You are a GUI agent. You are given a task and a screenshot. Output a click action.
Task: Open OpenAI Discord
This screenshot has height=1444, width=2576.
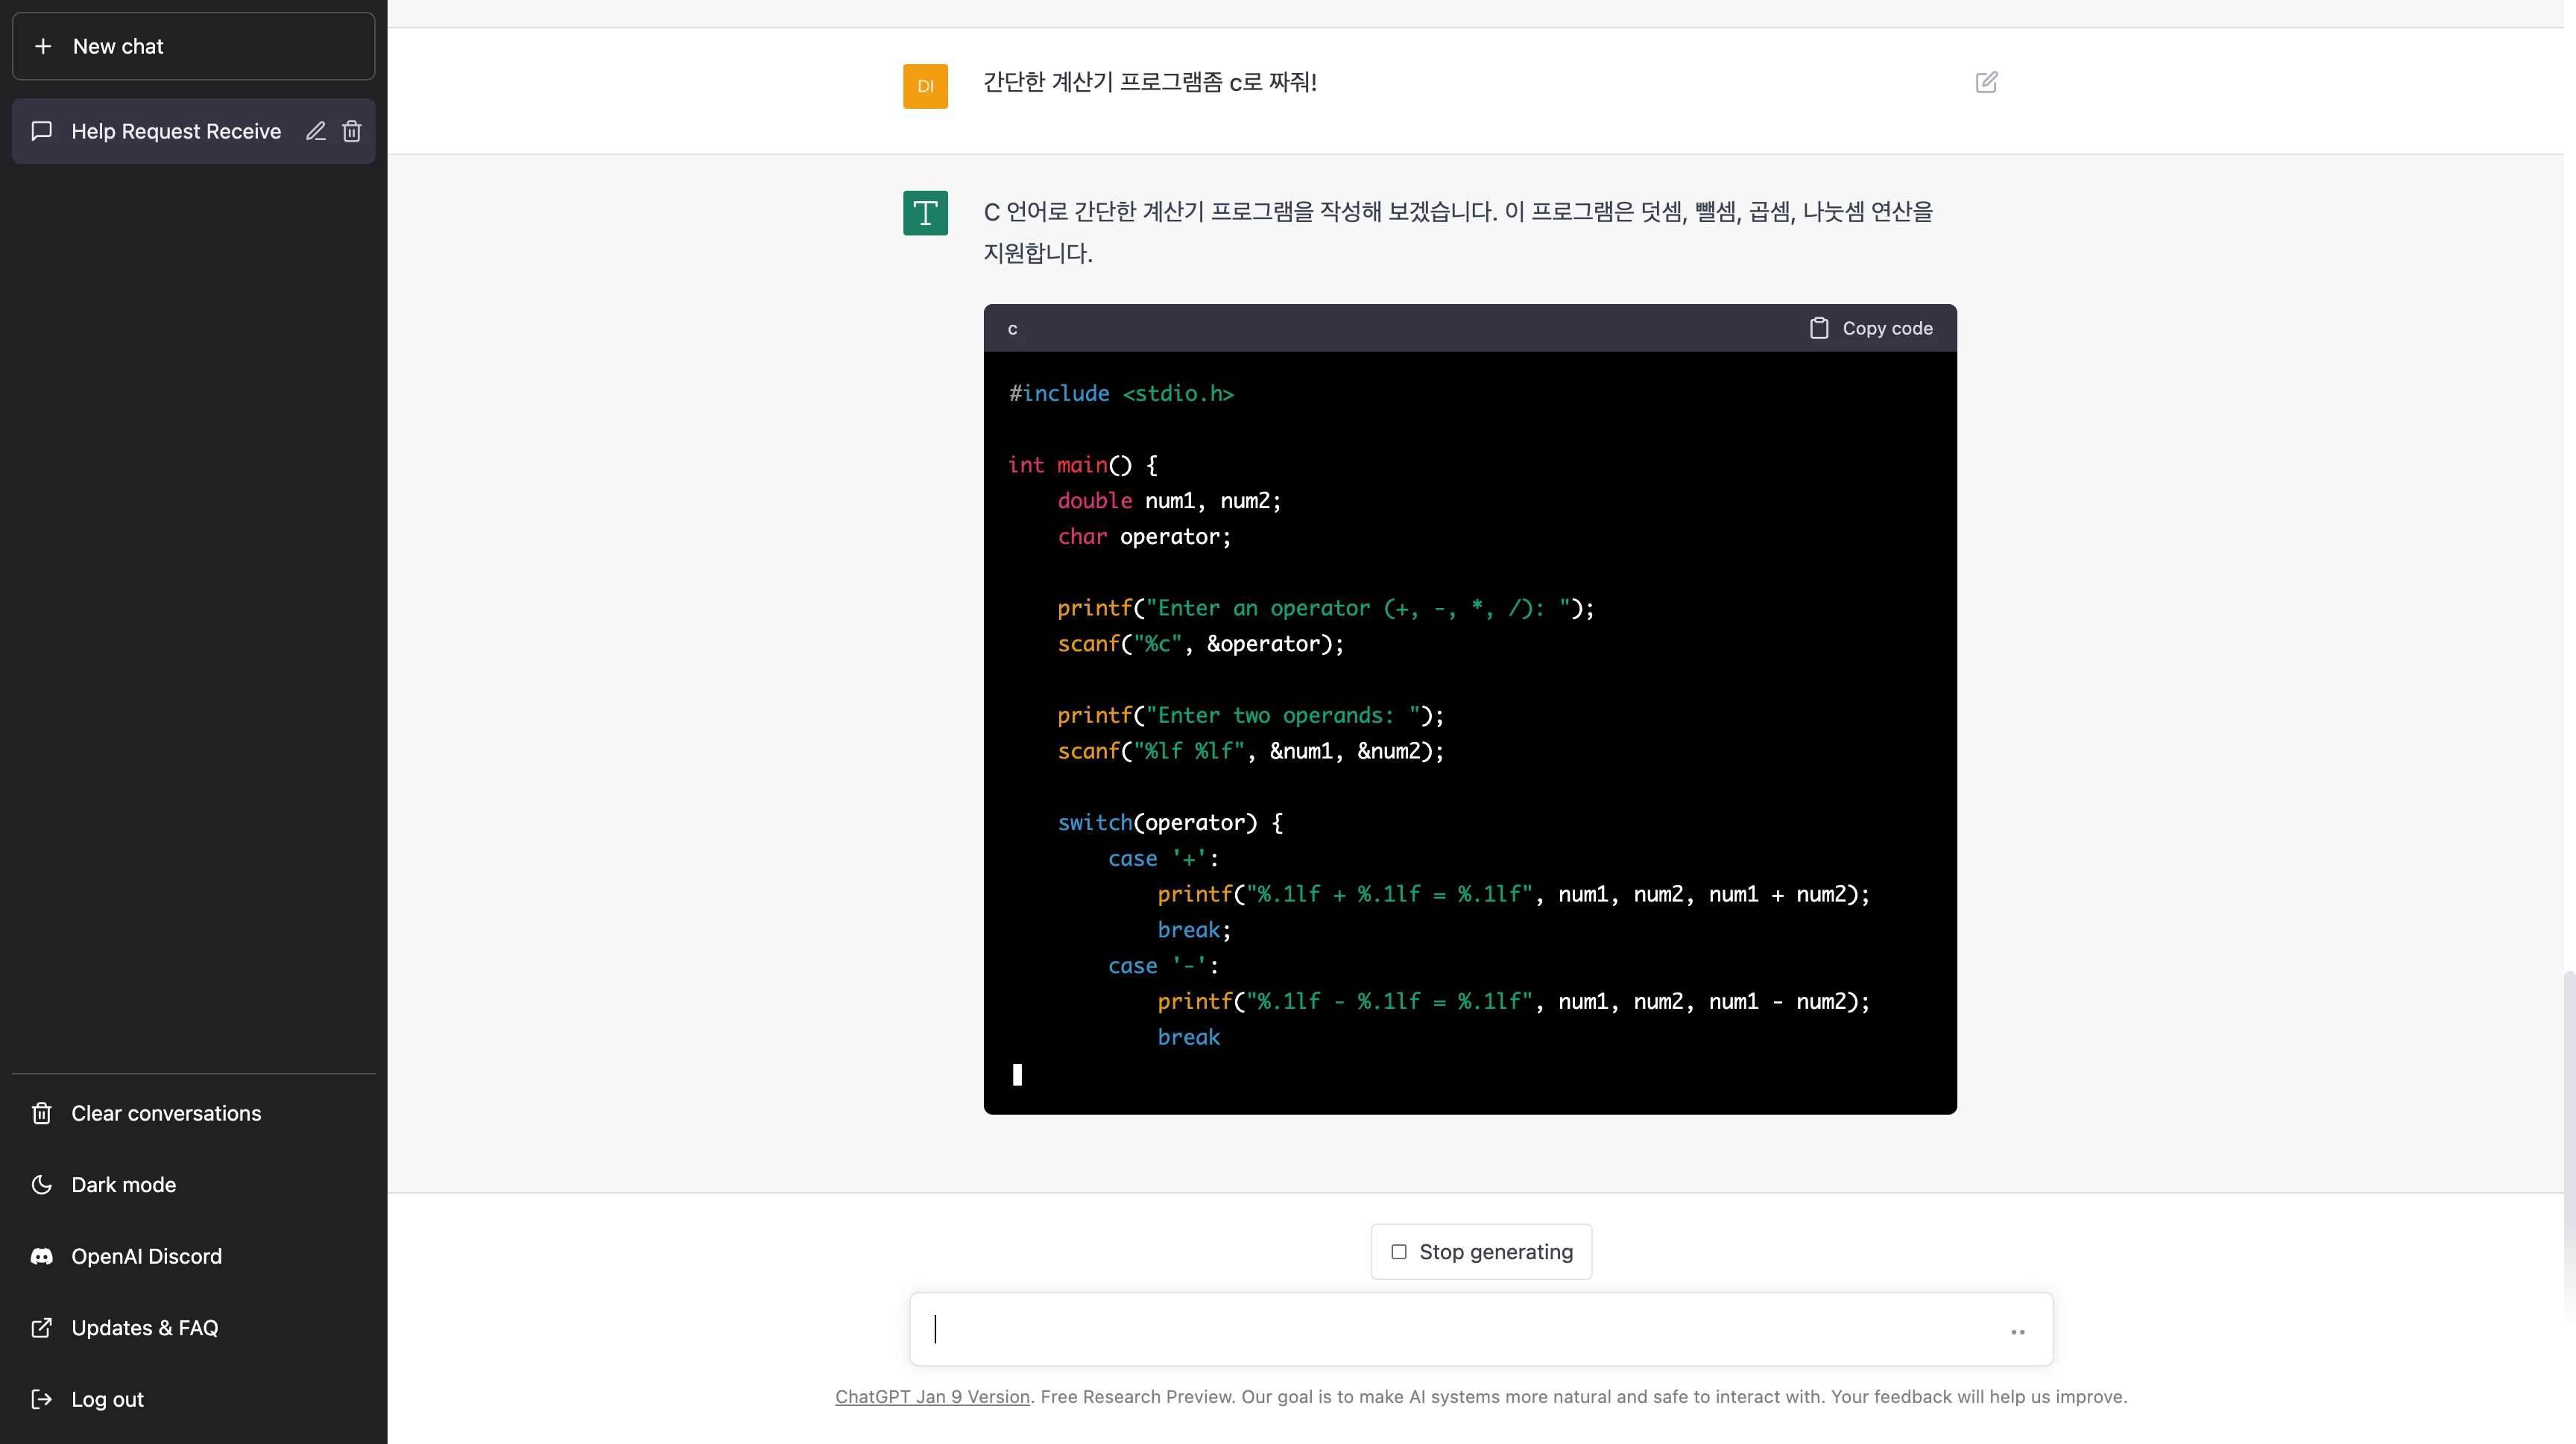tap(193, 1256)
